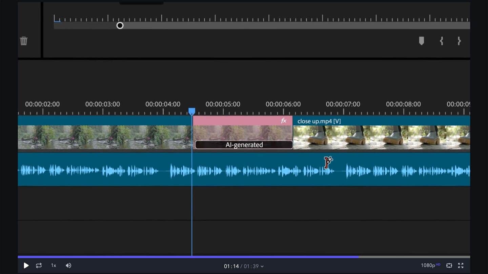
Task: Activate the picture-in-picture icon
Action: pyautogui.click(x=449, y=266)
